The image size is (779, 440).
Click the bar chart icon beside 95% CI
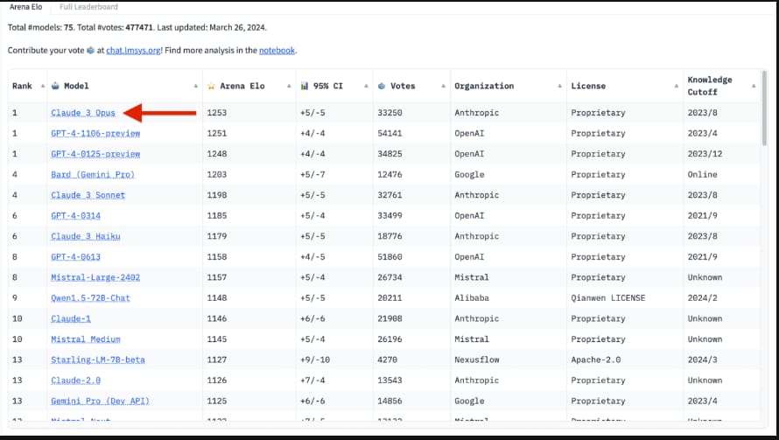coord(305,86)
